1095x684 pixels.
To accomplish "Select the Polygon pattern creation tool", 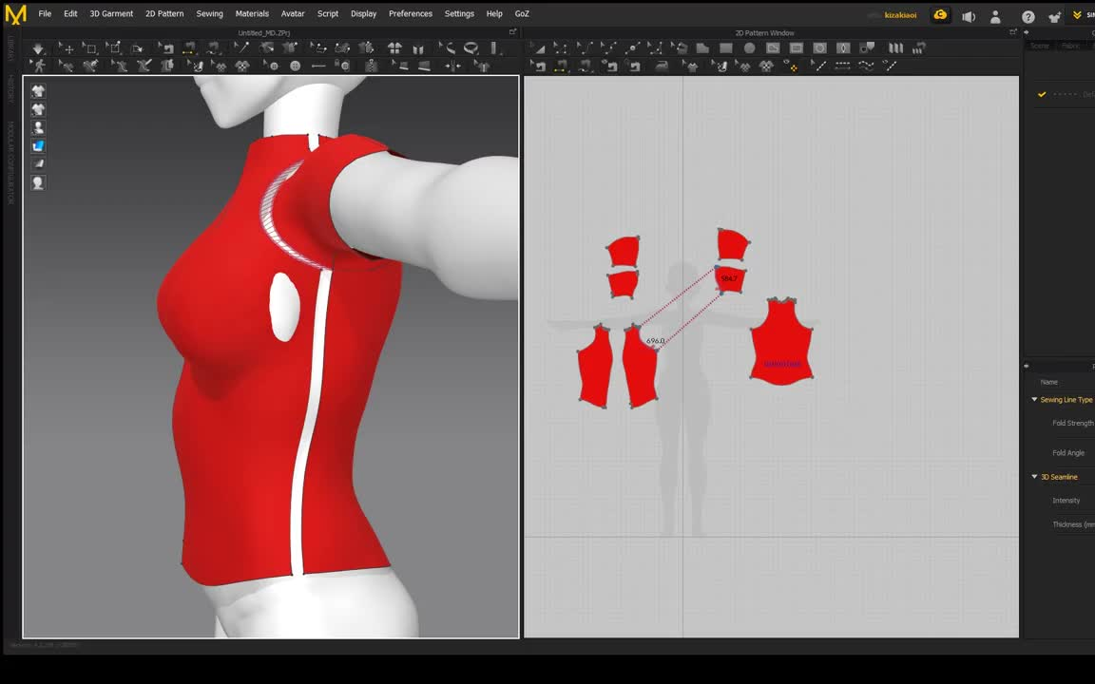I will [x=702, y=48].
